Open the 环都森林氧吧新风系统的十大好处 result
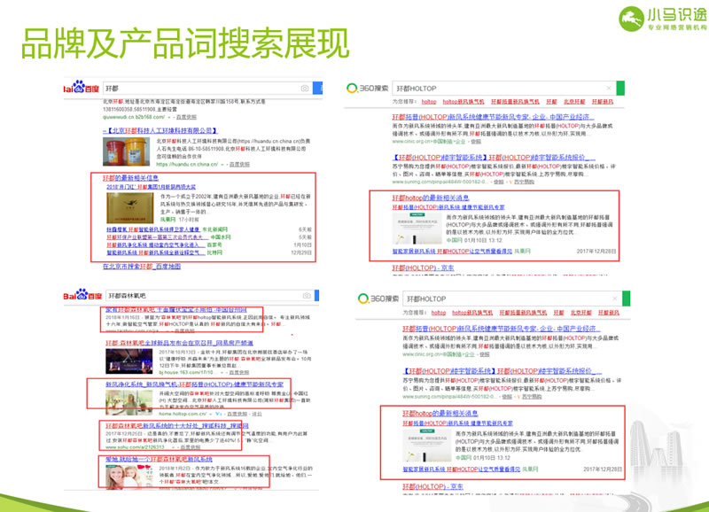The image size is (709, 512). click(176, 426)
